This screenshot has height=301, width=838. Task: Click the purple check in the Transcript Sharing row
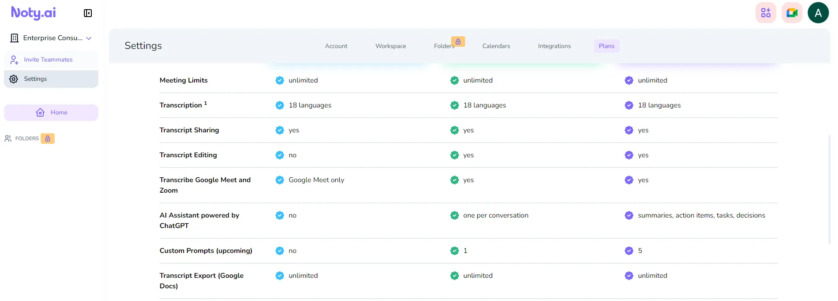(629, 130)
